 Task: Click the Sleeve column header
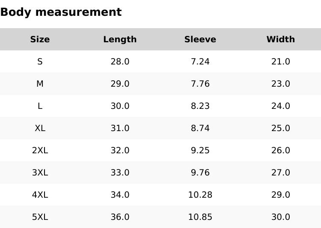200,39
